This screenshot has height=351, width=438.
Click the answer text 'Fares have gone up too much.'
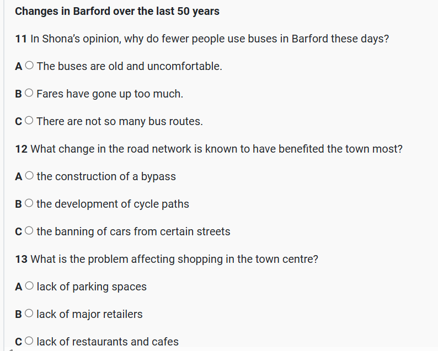tap(110, 94)
